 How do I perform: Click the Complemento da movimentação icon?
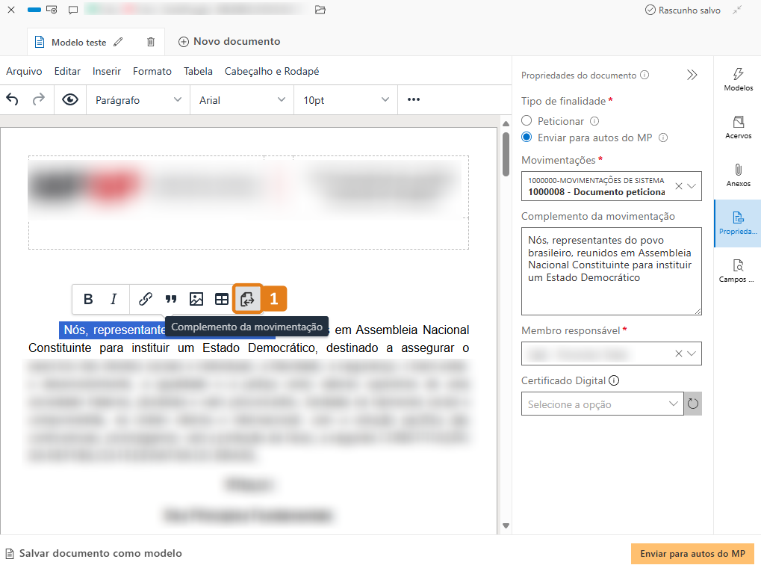coord(247,299)
